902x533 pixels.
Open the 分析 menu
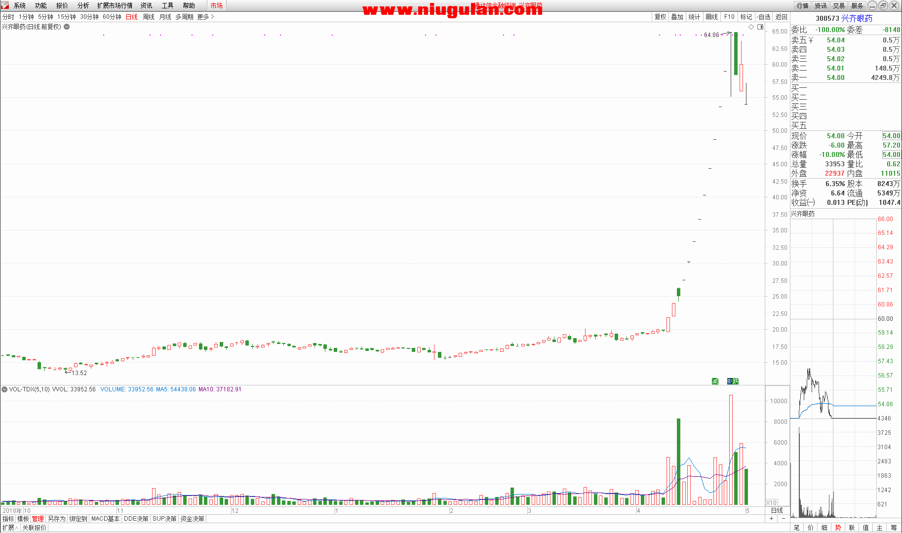tap(83, 5)
